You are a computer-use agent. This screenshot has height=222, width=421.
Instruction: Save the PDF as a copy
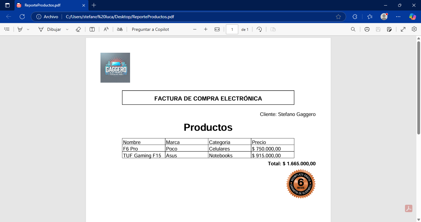point(390,29)
